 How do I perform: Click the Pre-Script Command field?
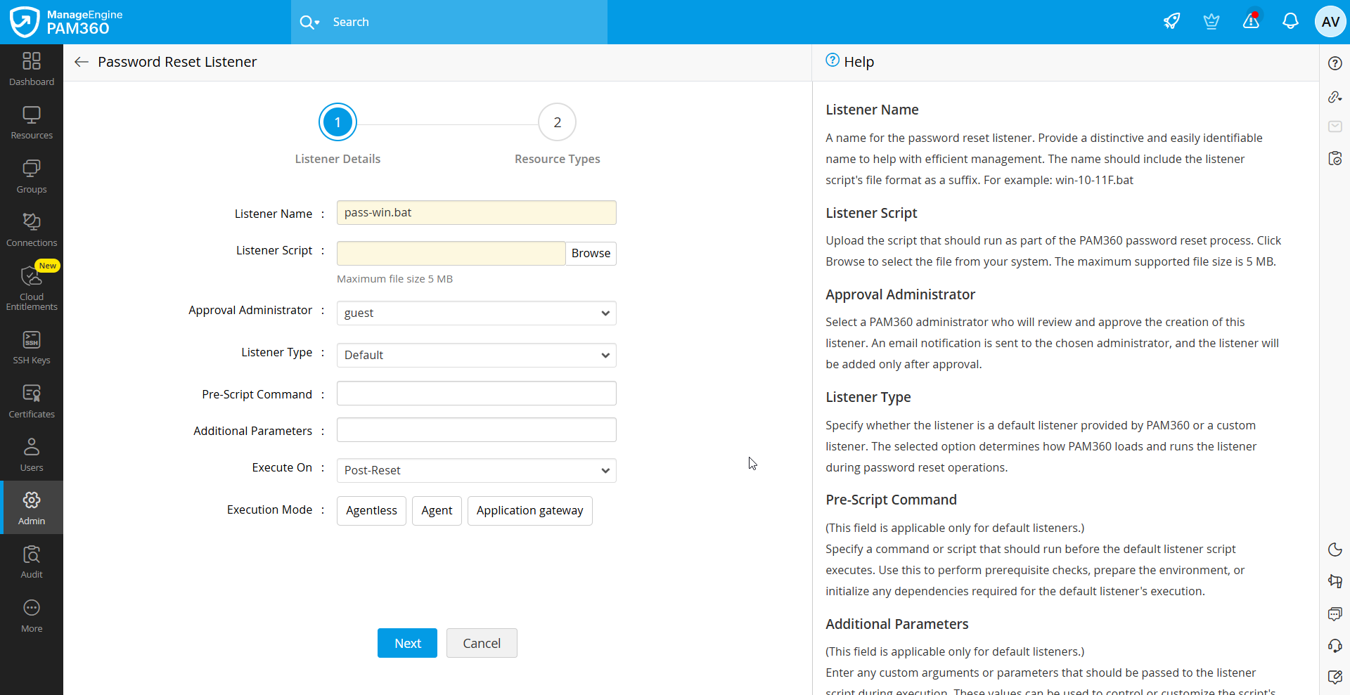pos(476,394)
